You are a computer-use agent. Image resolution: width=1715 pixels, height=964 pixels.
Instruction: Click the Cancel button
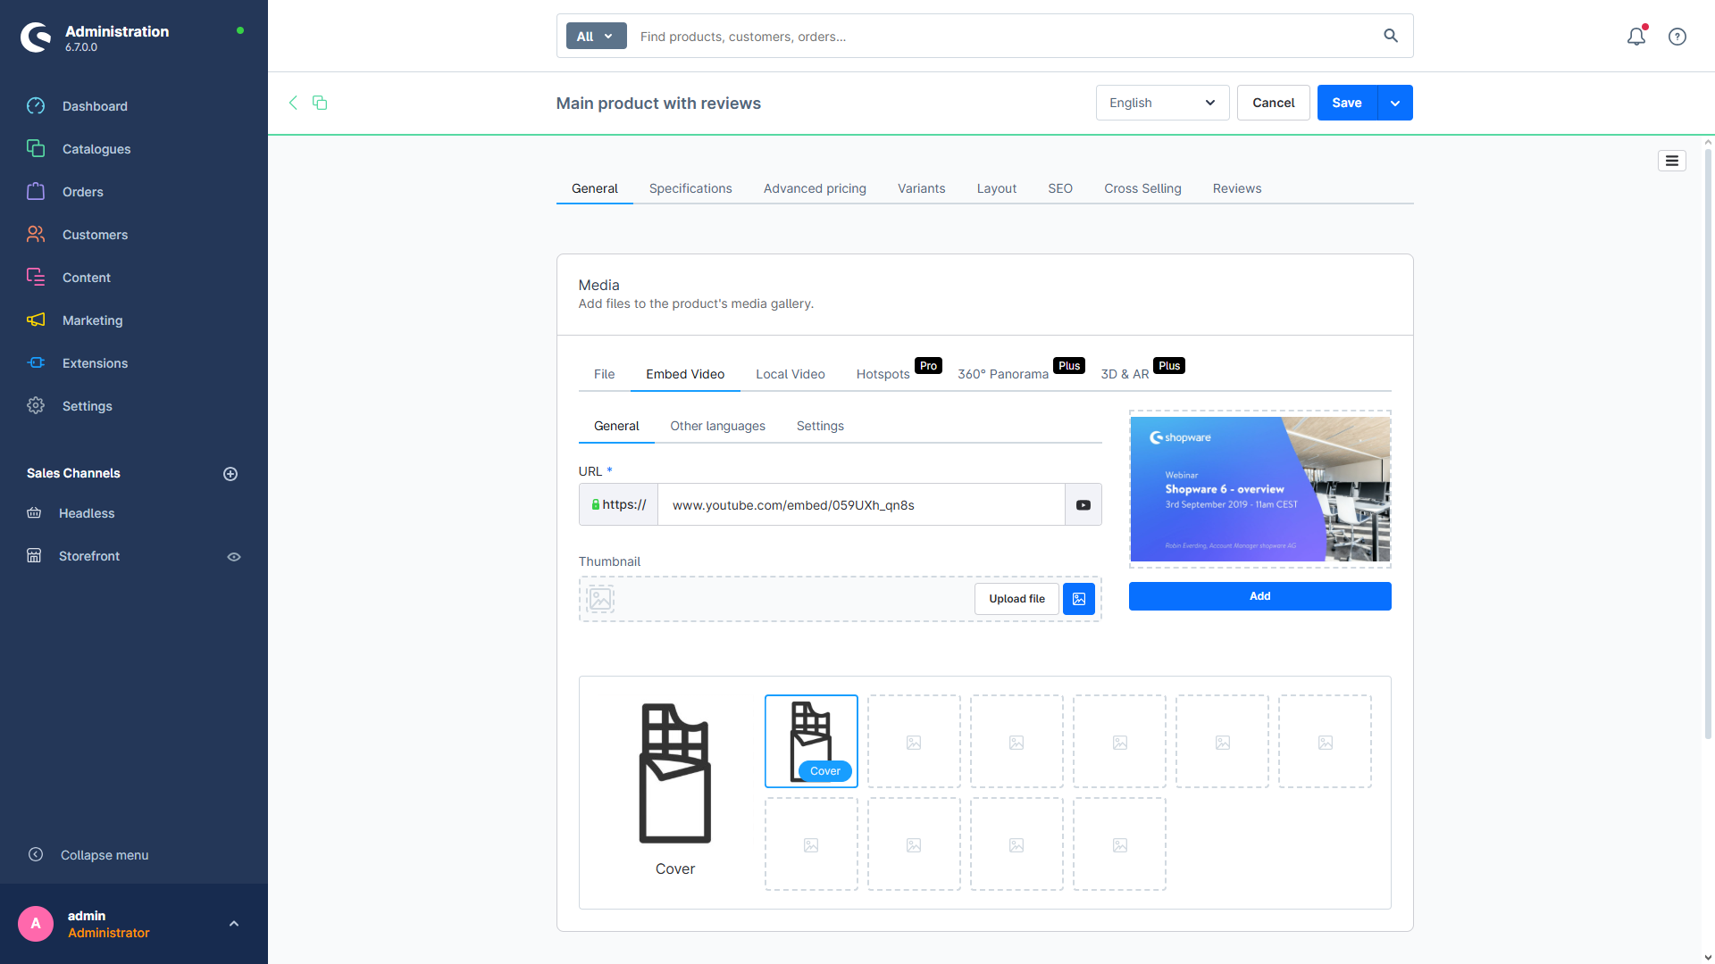click(1273, 103)
